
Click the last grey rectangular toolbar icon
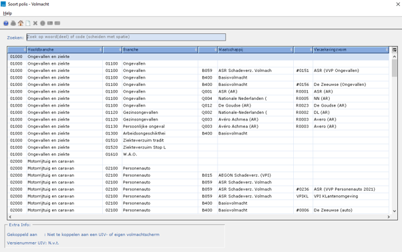click(57, 23)
